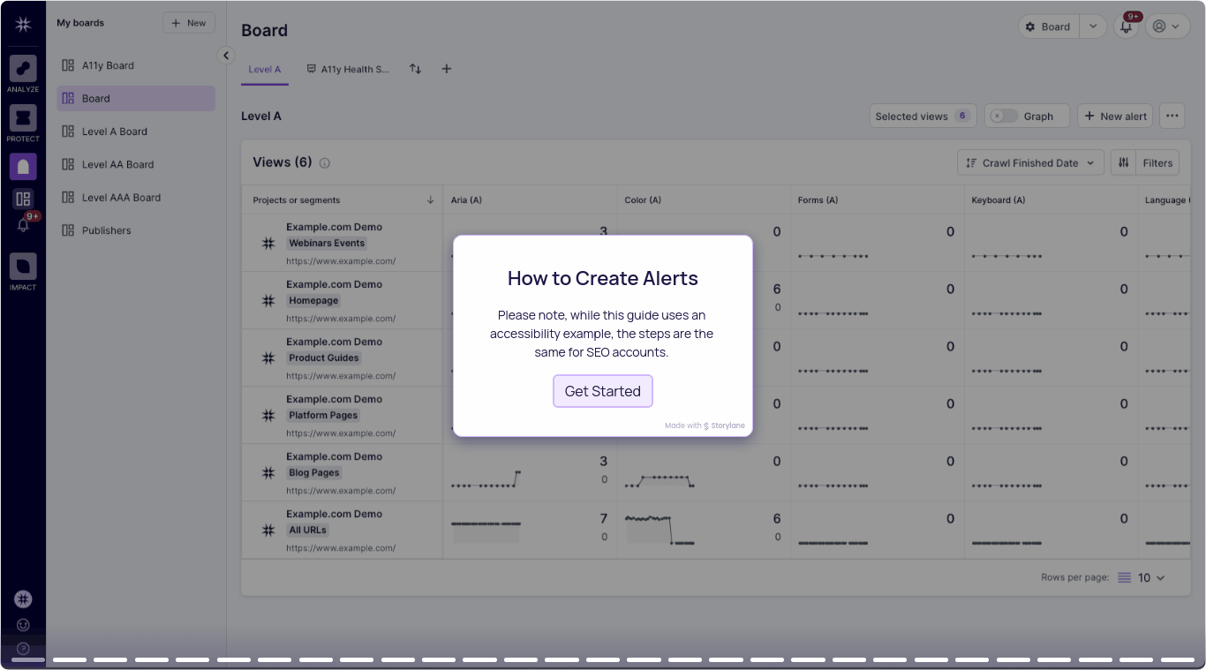Change rows per page from 10

[1149, 577]
